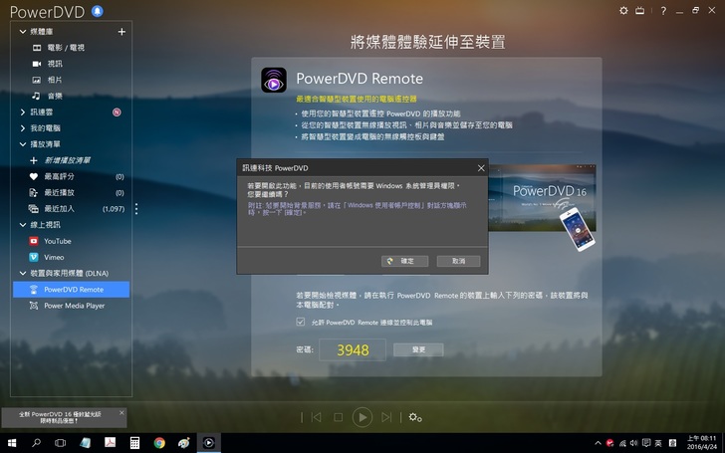Click the 變更 button beside passcode

pyautogui.click(x=418, y=349)
